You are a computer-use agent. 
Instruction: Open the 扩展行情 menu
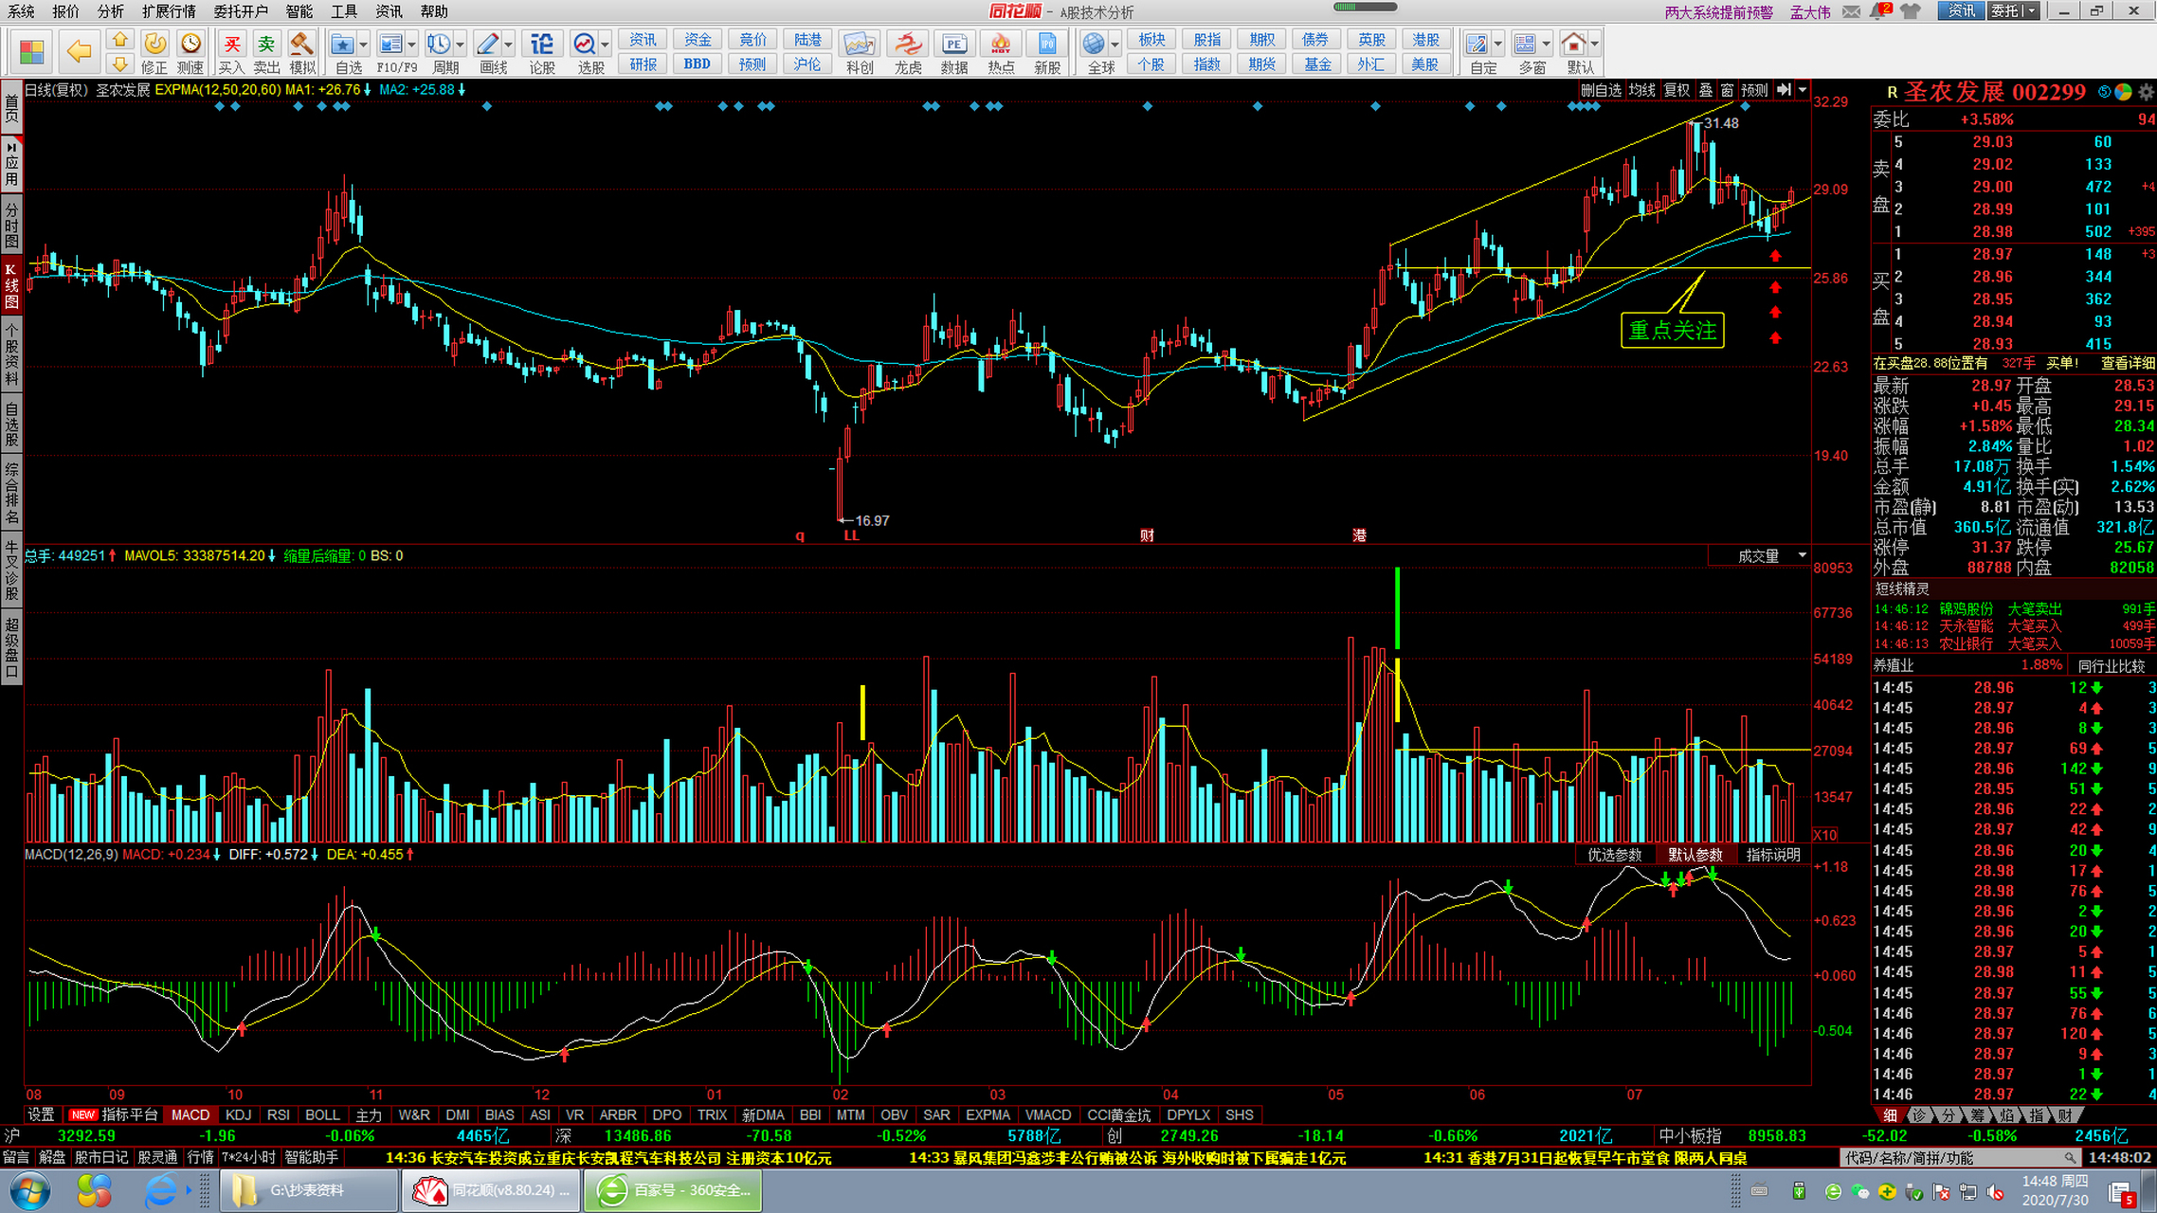pyautogui.click(x=169, y=11)
